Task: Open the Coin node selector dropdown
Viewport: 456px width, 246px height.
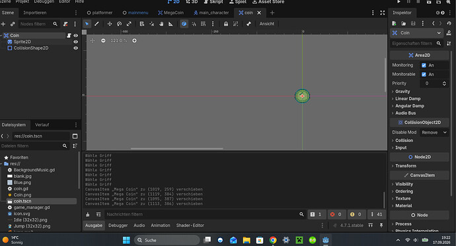Action: click(416, 33)
